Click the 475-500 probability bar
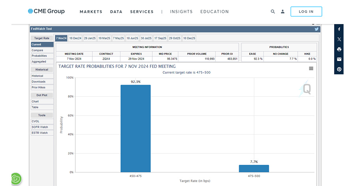Screen dimensions: 355x186 click(254, 169)
